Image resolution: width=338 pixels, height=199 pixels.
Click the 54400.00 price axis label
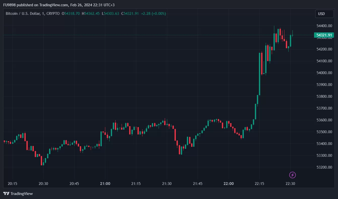click(324, 26)
